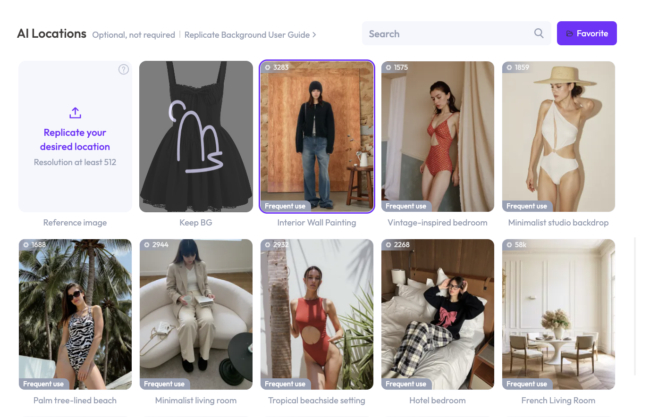Click the Vintage-inspired bedroom caption

(x=438, y=223)
